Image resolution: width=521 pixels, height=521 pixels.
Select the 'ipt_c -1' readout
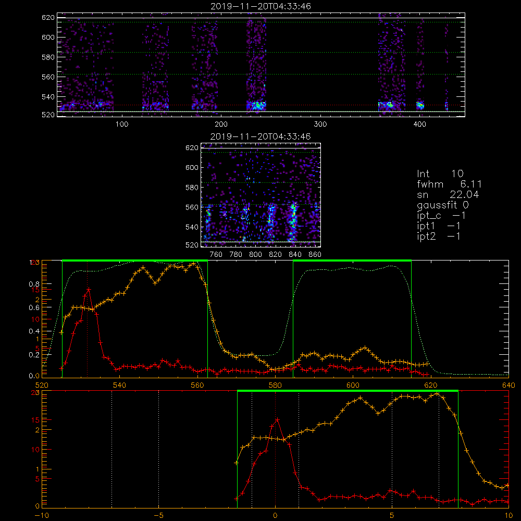[x=441, y=216]
